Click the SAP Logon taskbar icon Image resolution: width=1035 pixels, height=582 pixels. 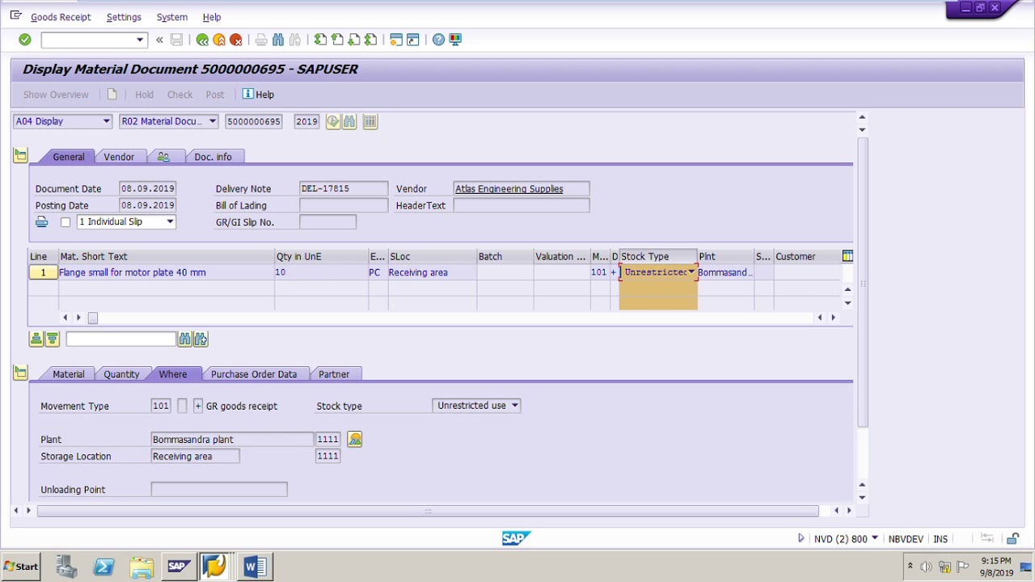pyautogui.click(x=179, y=567)
